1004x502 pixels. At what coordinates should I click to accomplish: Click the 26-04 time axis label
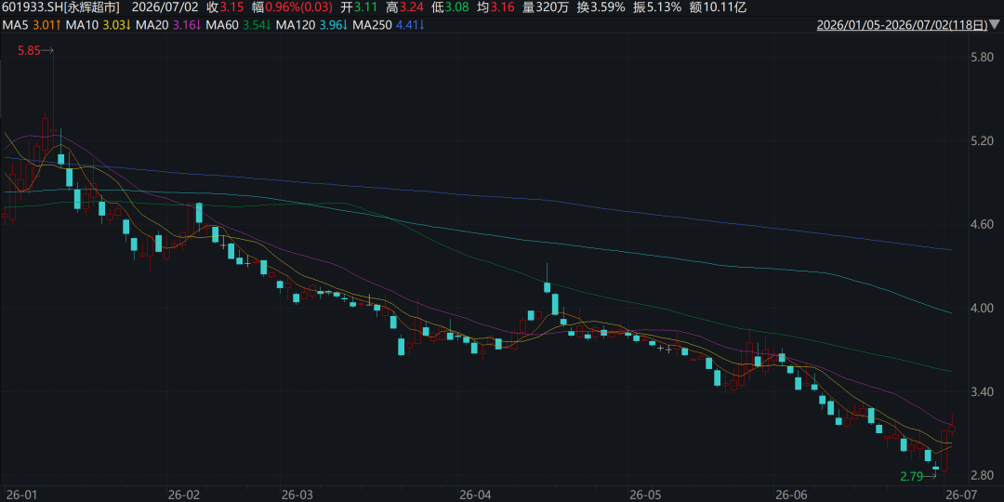coord(475,495)
